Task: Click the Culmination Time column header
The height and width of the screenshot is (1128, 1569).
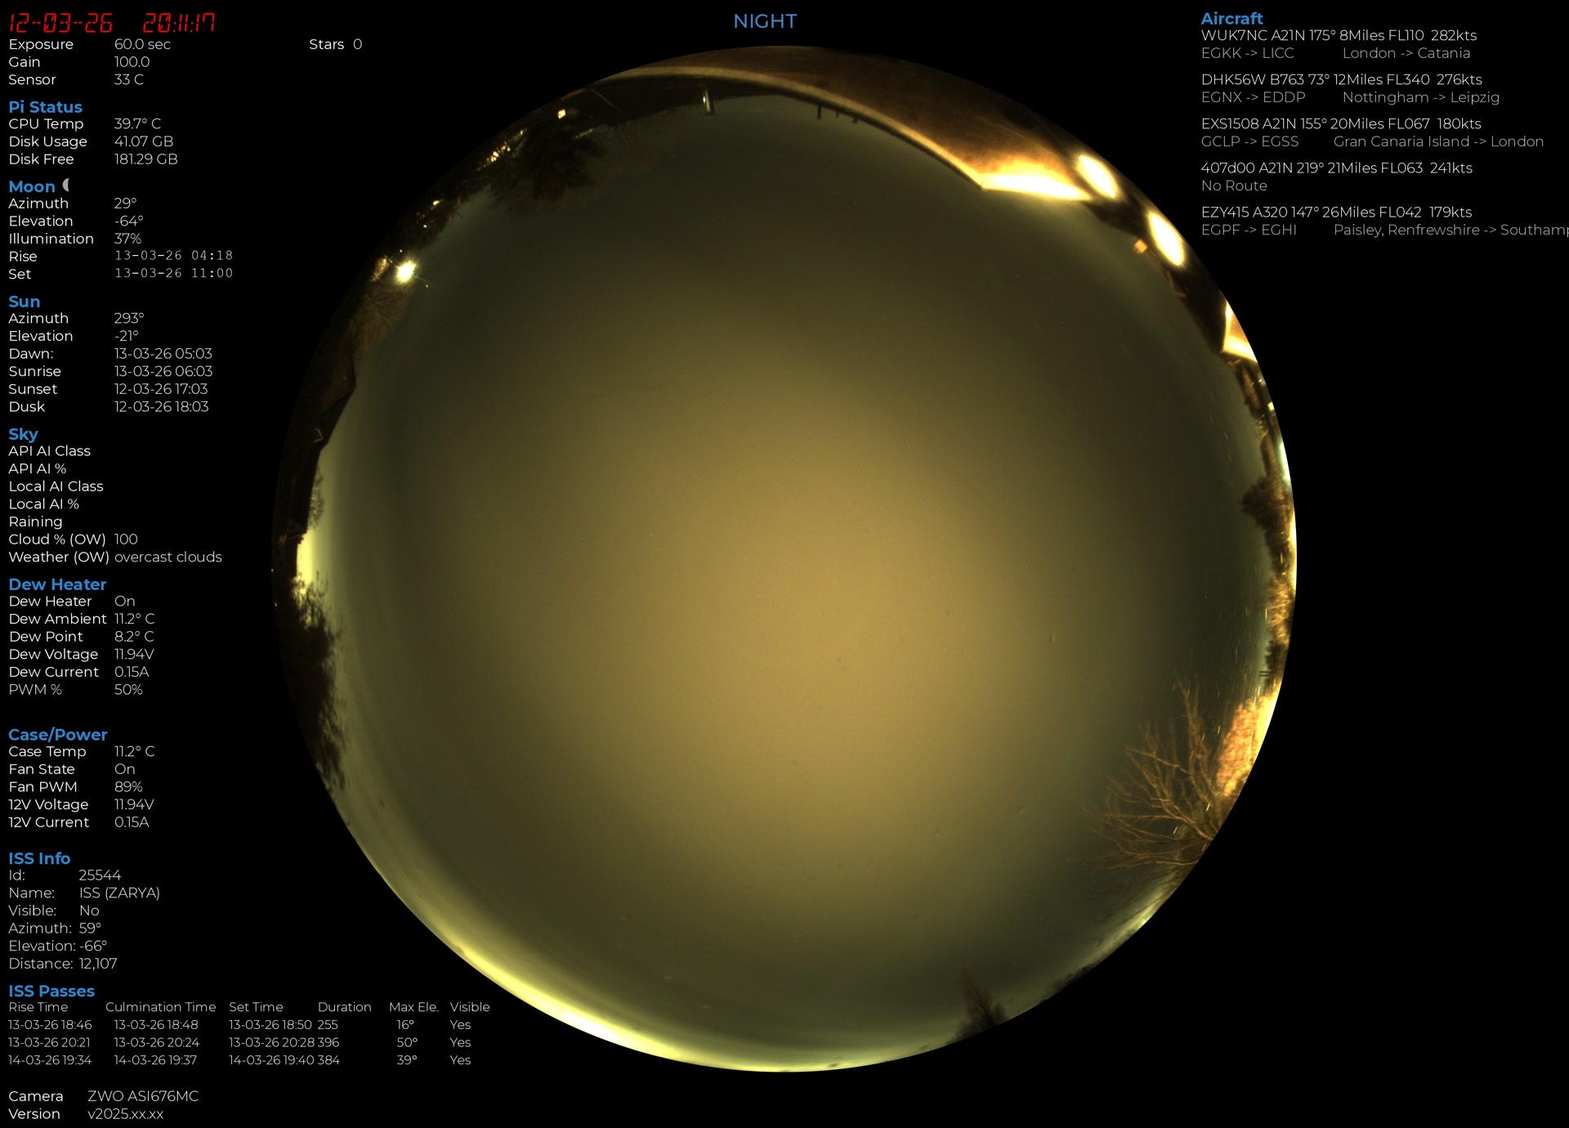Action: [x=160, y=1007]
